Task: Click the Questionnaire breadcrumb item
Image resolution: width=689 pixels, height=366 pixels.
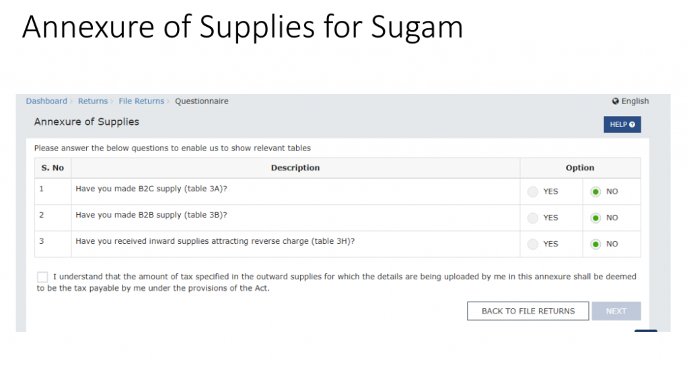Action: pyautogui.click(x=202, y=101)
